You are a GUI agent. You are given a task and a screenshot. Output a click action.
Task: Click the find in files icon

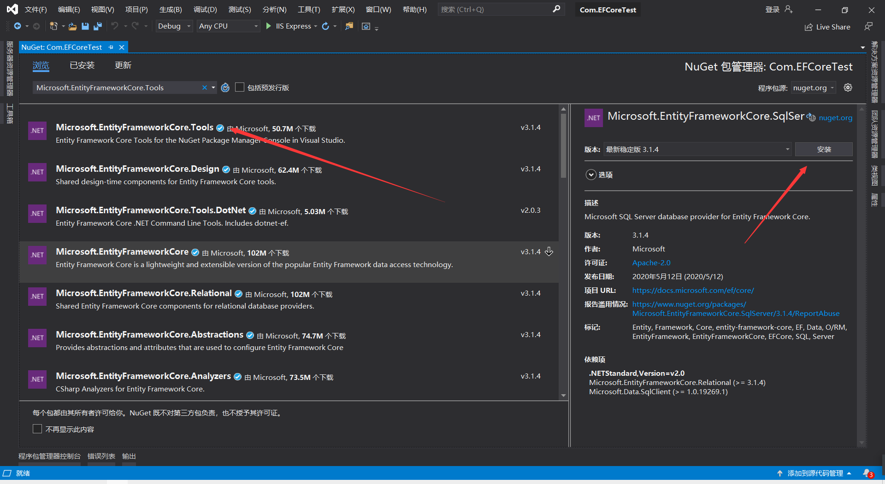click(x=349, y=26)
